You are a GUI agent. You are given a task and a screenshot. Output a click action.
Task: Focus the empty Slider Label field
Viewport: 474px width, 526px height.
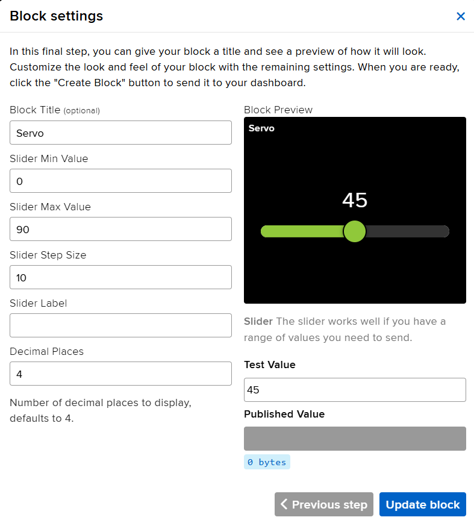pos(120,325)
